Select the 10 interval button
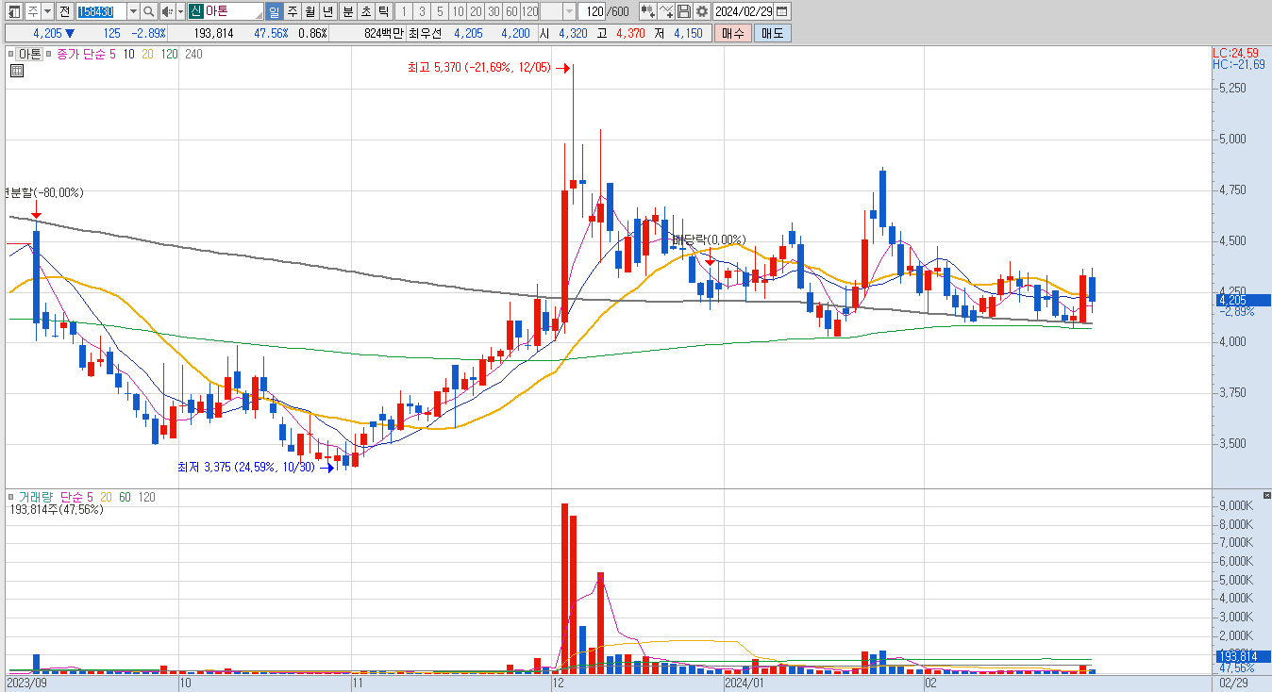 click(x=458, y=11)
